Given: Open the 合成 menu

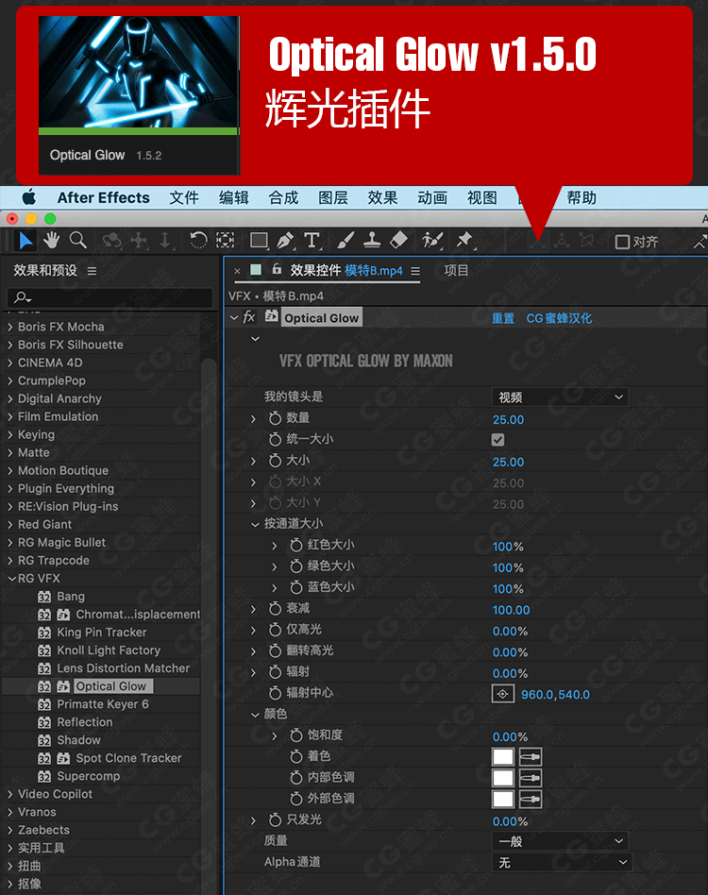Looking at the screenshot, I should pyautogui.click(x=283, y=198).
